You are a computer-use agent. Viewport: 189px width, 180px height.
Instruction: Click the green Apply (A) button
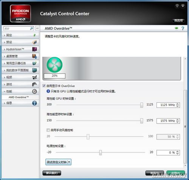[x=176, y=173]
